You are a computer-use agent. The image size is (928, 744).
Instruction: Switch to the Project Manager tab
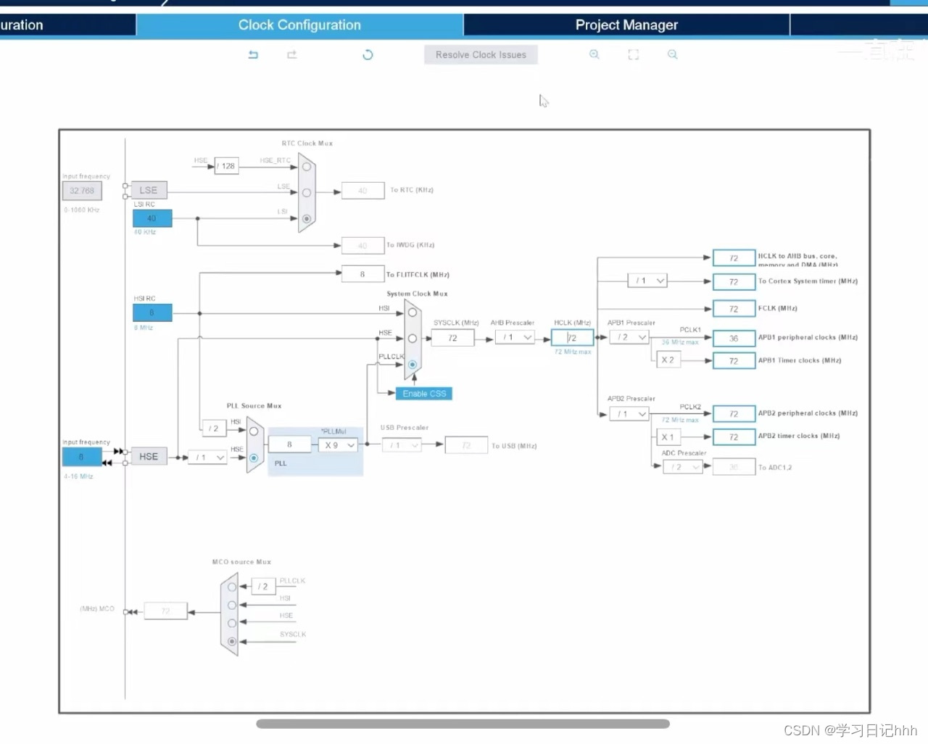(x=626, y=25)
